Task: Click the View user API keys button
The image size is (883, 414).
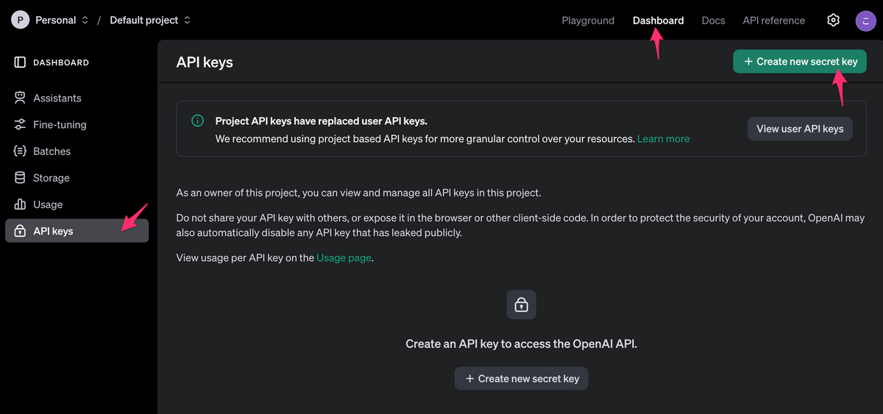Action: point(800,129)
